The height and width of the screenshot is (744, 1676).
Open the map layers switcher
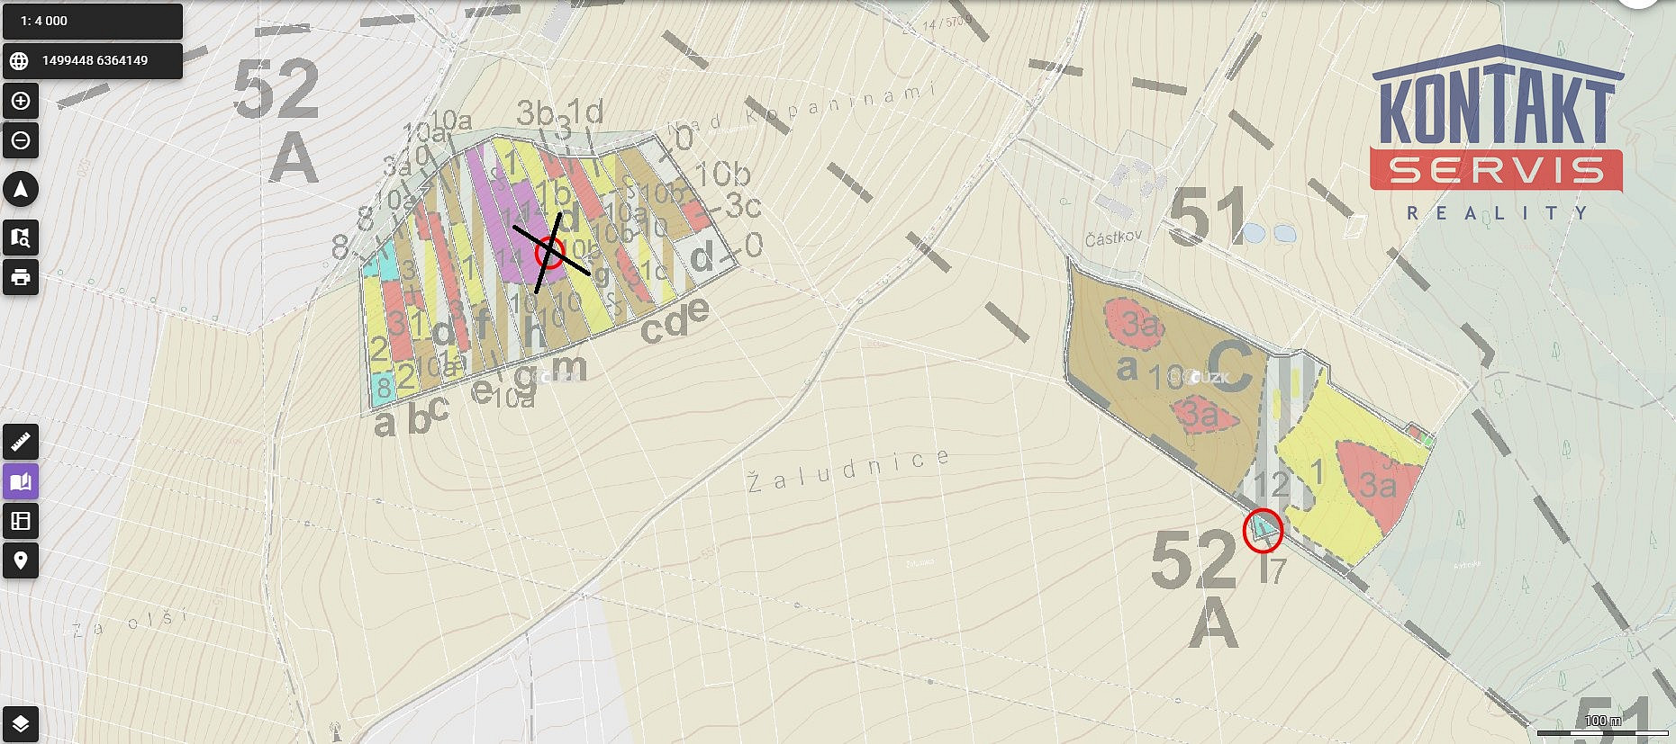point(21,723)
